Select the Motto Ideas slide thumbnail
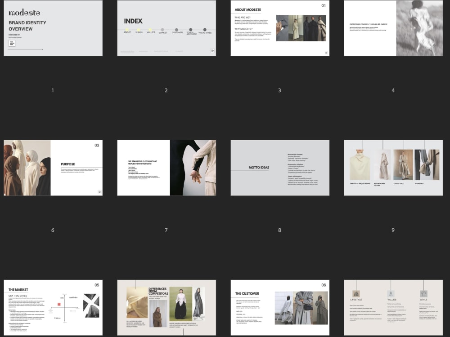The height and width of the screenshot is (337, 450). click(280, 168)
